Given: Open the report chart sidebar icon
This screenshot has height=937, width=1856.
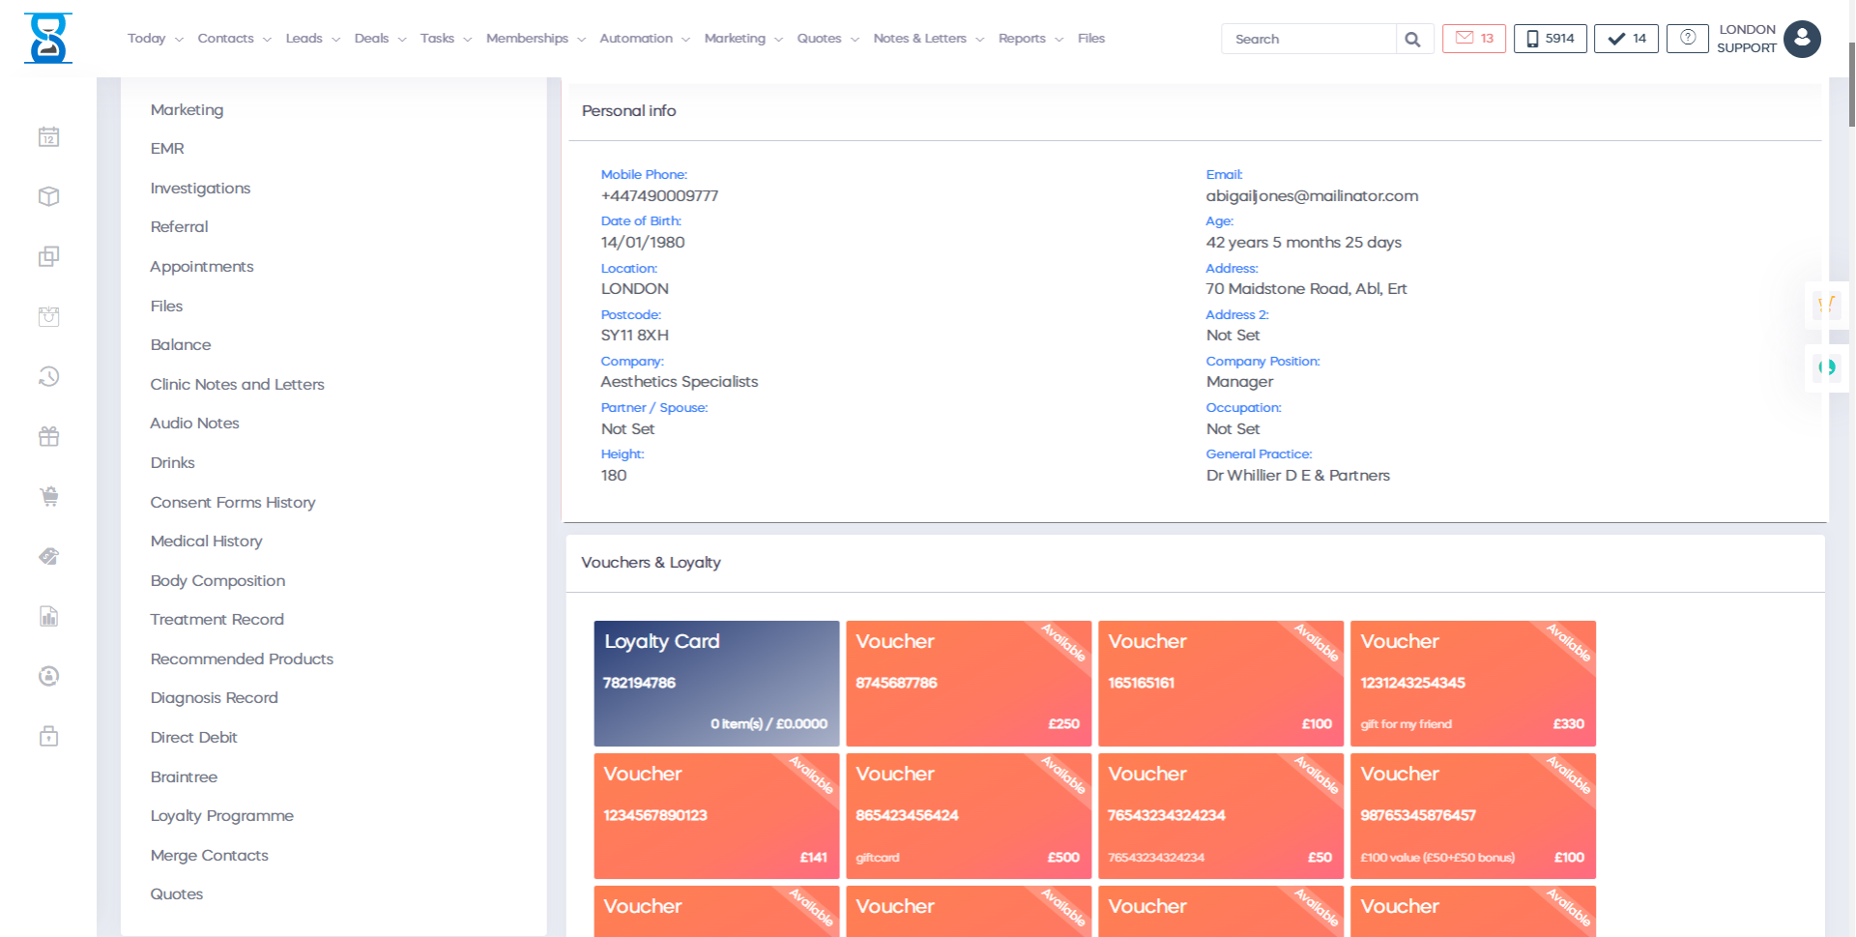Looking at the screenshot, I should (x=49, y=617).
